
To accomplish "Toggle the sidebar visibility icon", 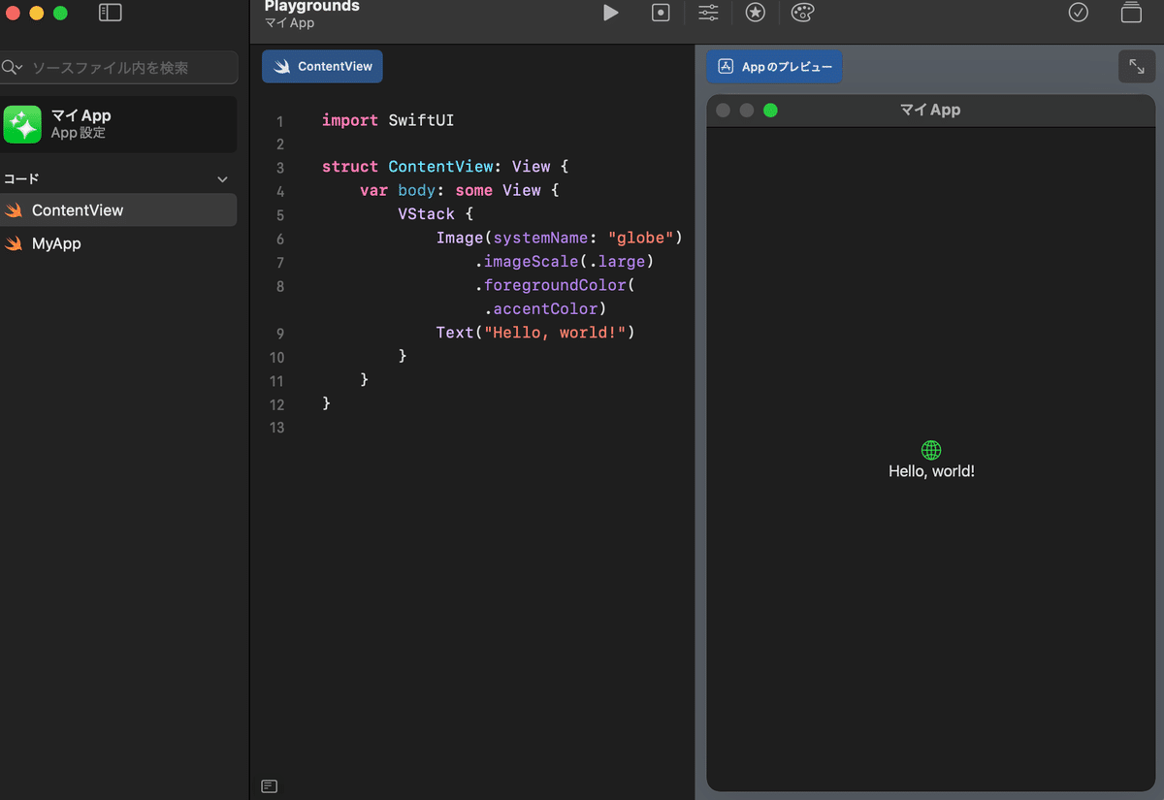I will point(111,13).
